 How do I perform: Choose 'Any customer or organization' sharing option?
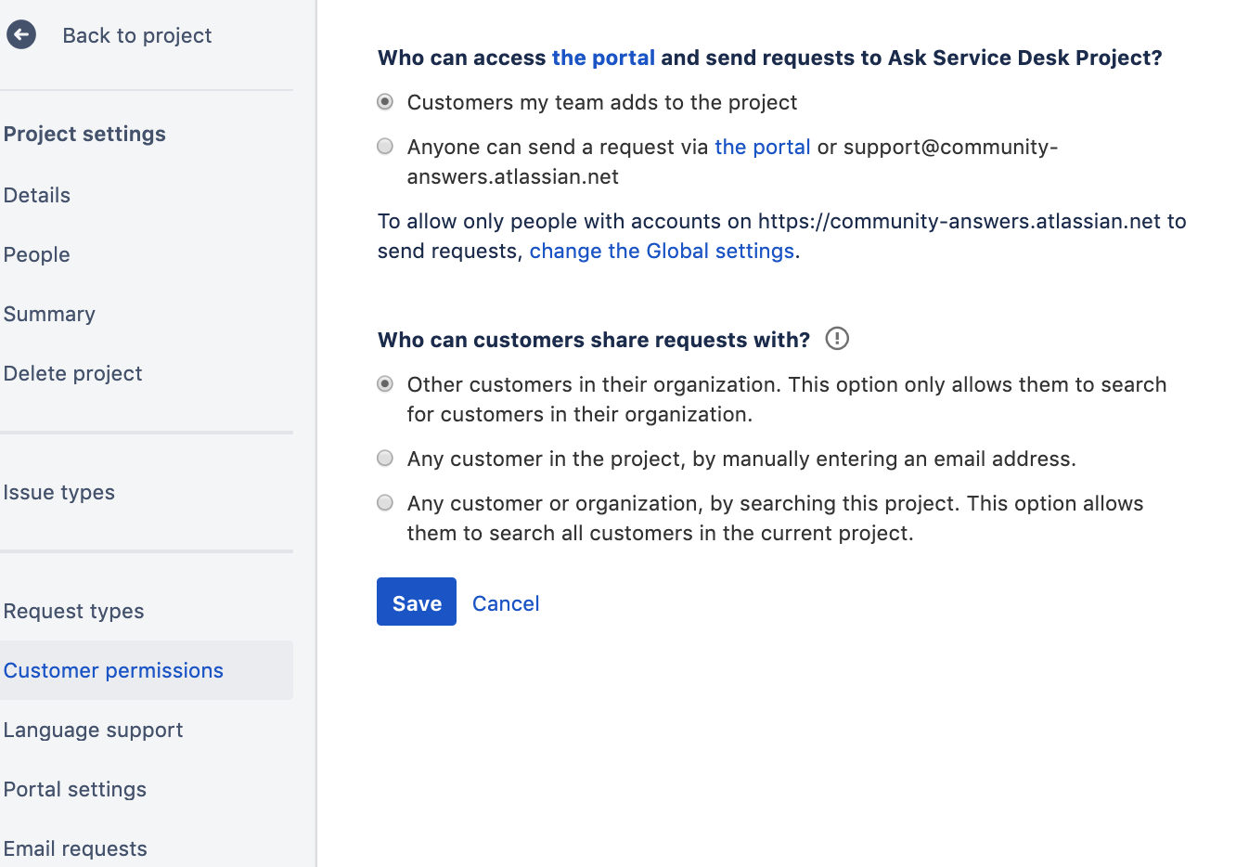point(385,502)
